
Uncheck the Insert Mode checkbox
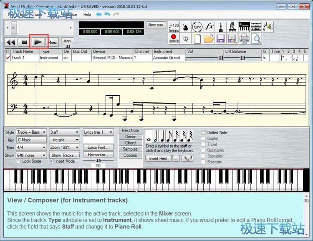(x=51, y=161)
